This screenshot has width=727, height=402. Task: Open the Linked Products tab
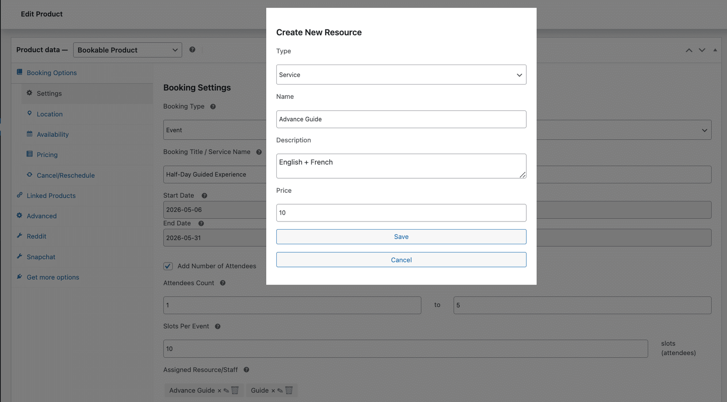coord(51,196)
